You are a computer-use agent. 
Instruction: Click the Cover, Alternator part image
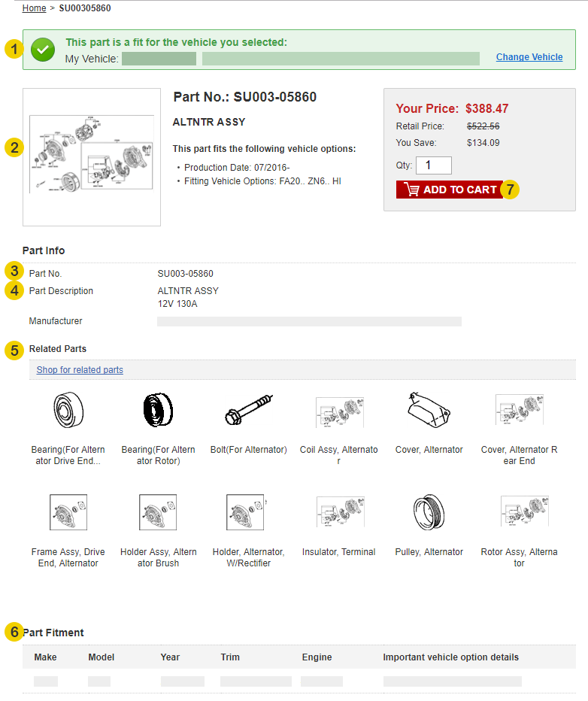429,409
